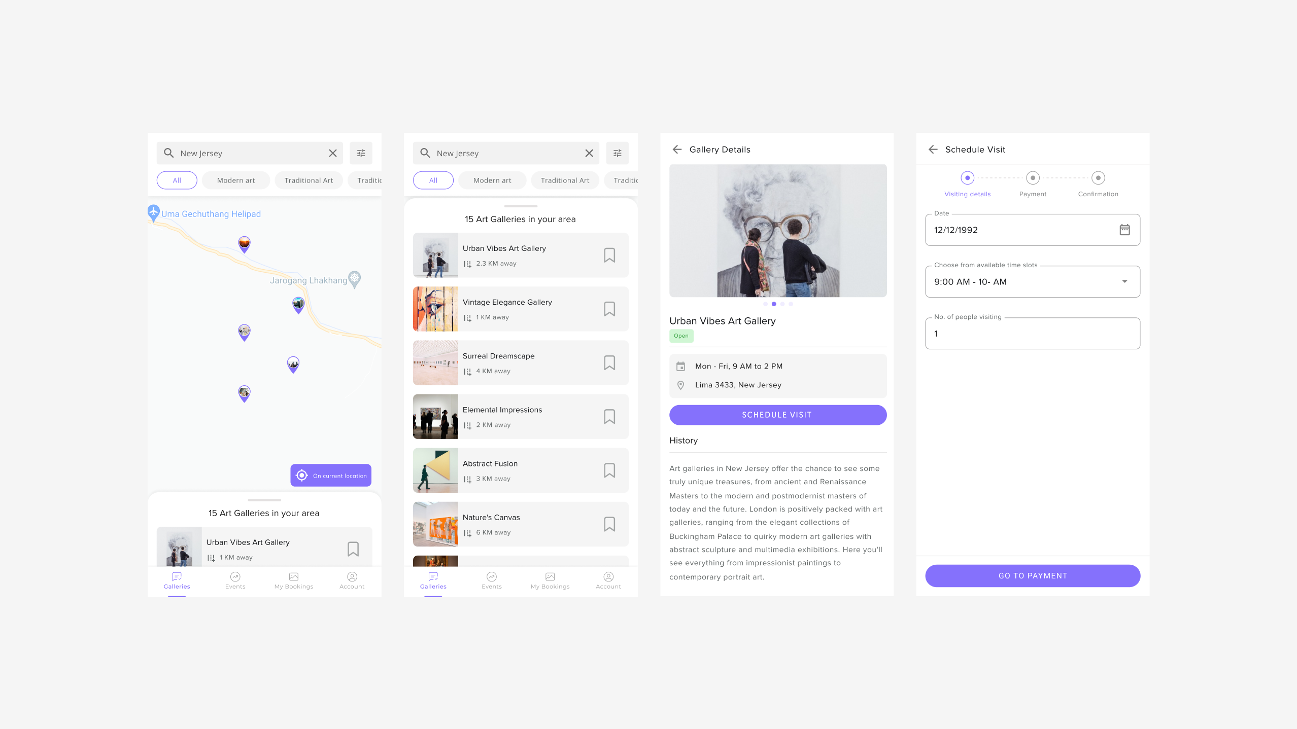Open My Bookings from the bottom bar
This screenshot has width=1297, height=729.
click(x=293, y=580)
